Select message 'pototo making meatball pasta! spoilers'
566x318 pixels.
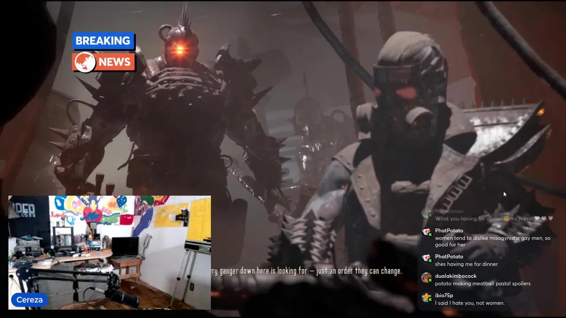(483, 284)
